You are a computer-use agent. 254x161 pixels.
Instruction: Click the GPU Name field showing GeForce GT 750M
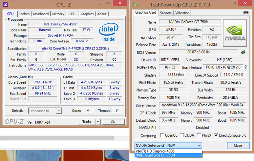click(x=190, y=22)
